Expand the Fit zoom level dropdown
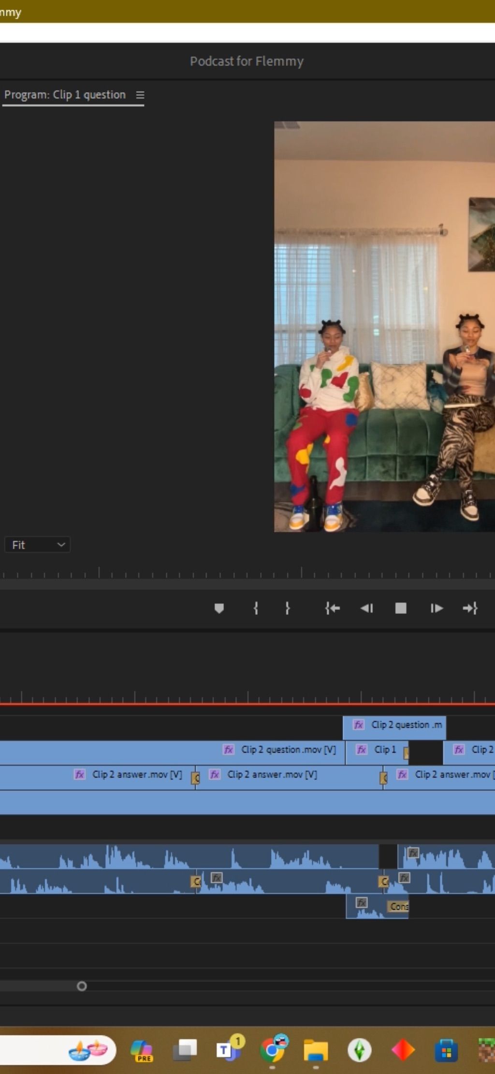 38,545
